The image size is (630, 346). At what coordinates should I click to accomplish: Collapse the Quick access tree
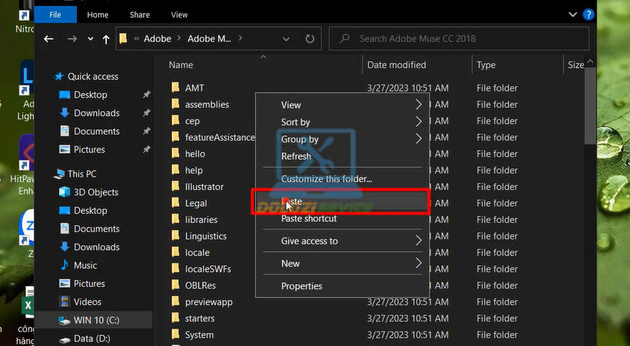click(x=48, y=77)
